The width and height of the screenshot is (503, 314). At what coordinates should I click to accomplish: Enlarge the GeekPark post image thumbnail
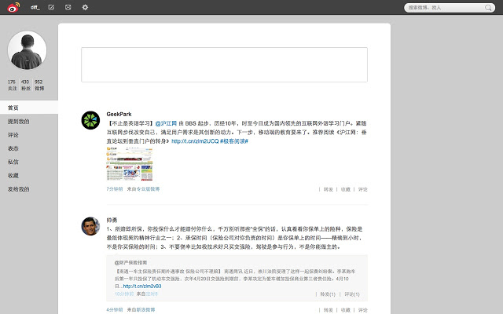point(130,164)
